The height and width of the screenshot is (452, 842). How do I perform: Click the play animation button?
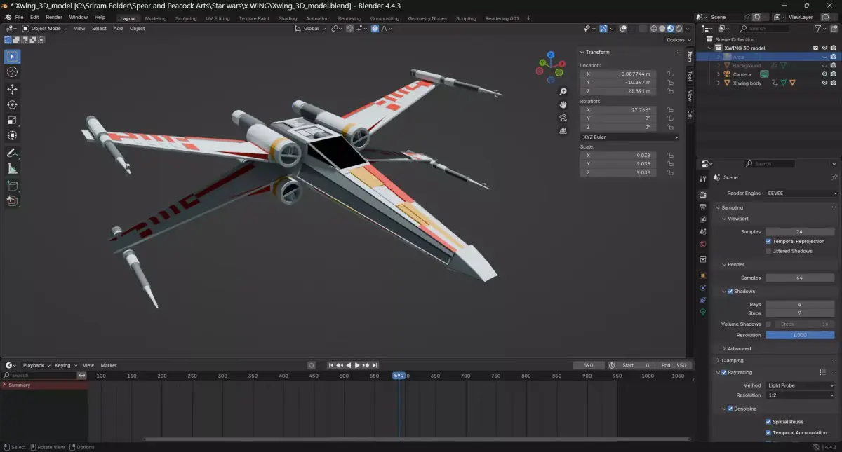click(357, 365)
